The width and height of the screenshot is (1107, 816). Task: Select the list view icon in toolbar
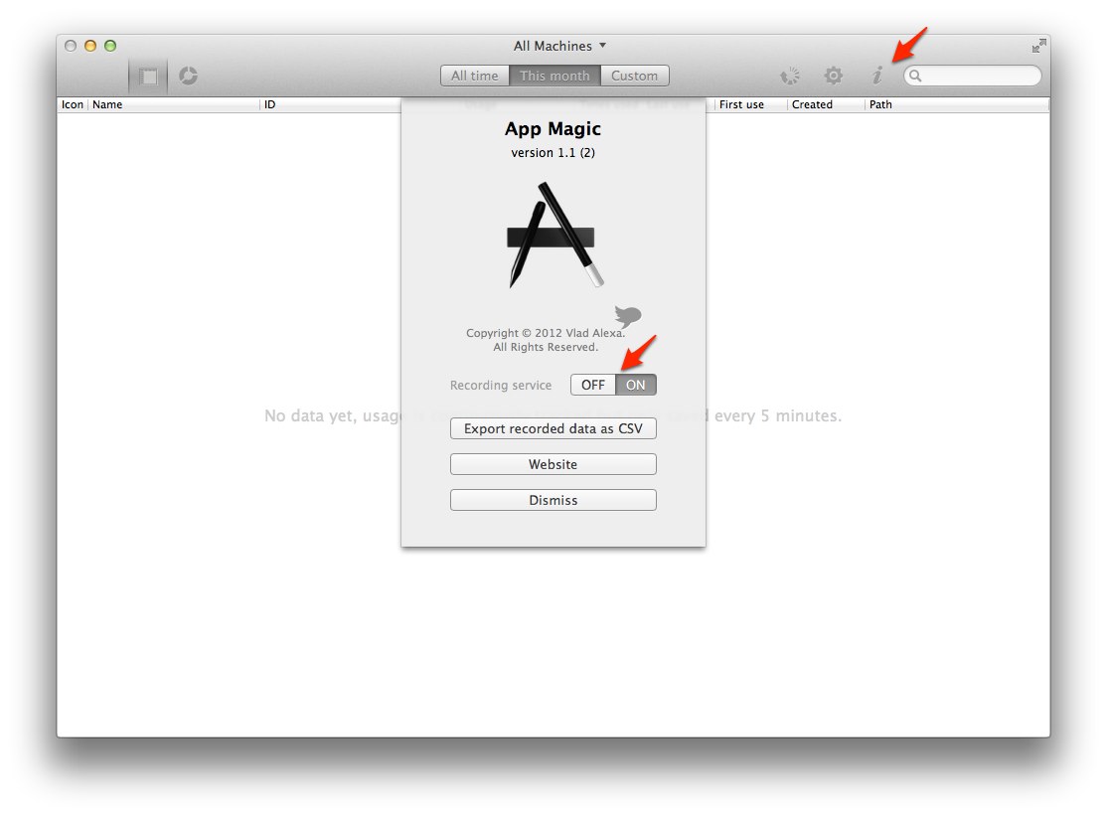pos(148,76)
